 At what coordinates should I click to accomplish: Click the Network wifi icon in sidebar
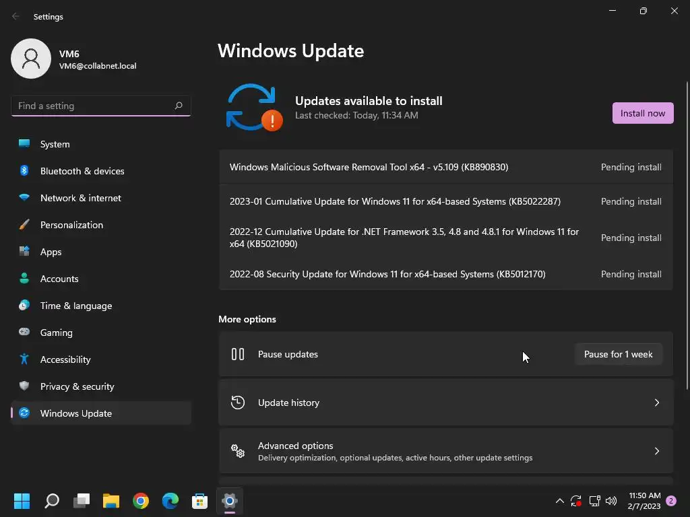24,198
